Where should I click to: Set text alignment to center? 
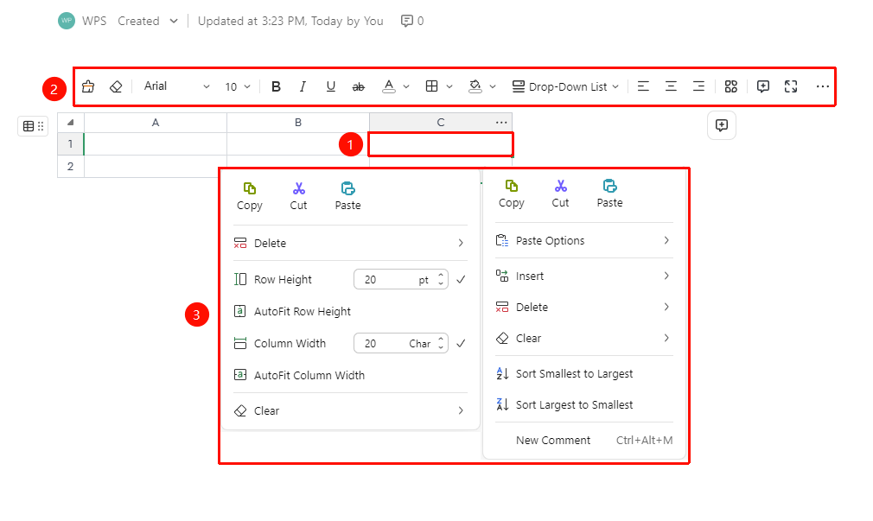(671, 86)
